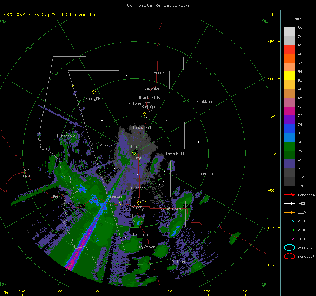Viewport: 316px width, 296px height.
Task: Click the Sylvan label on map
Action: click(x=134, y=104)
